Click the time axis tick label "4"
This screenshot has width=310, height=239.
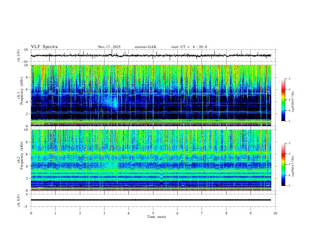(128, 213)
